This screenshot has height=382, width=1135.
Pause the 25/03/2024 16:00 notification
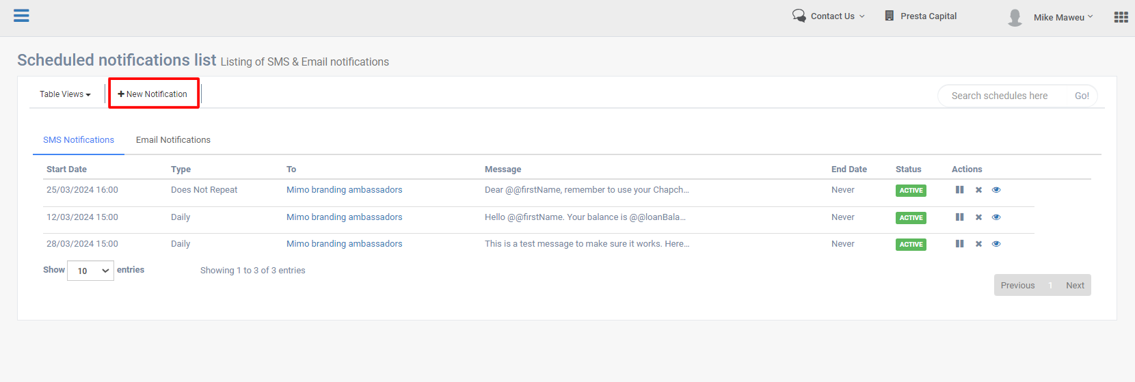click(959, 190)
